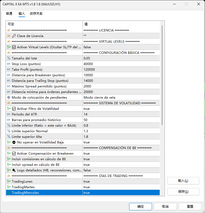Edit the Take Profit value 120000
Screen dimensions: 205x213
121,69
